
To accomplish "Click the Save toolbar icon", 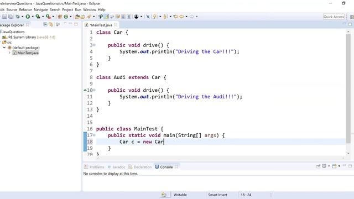I will pyautogui.click(x=4, y=17).
